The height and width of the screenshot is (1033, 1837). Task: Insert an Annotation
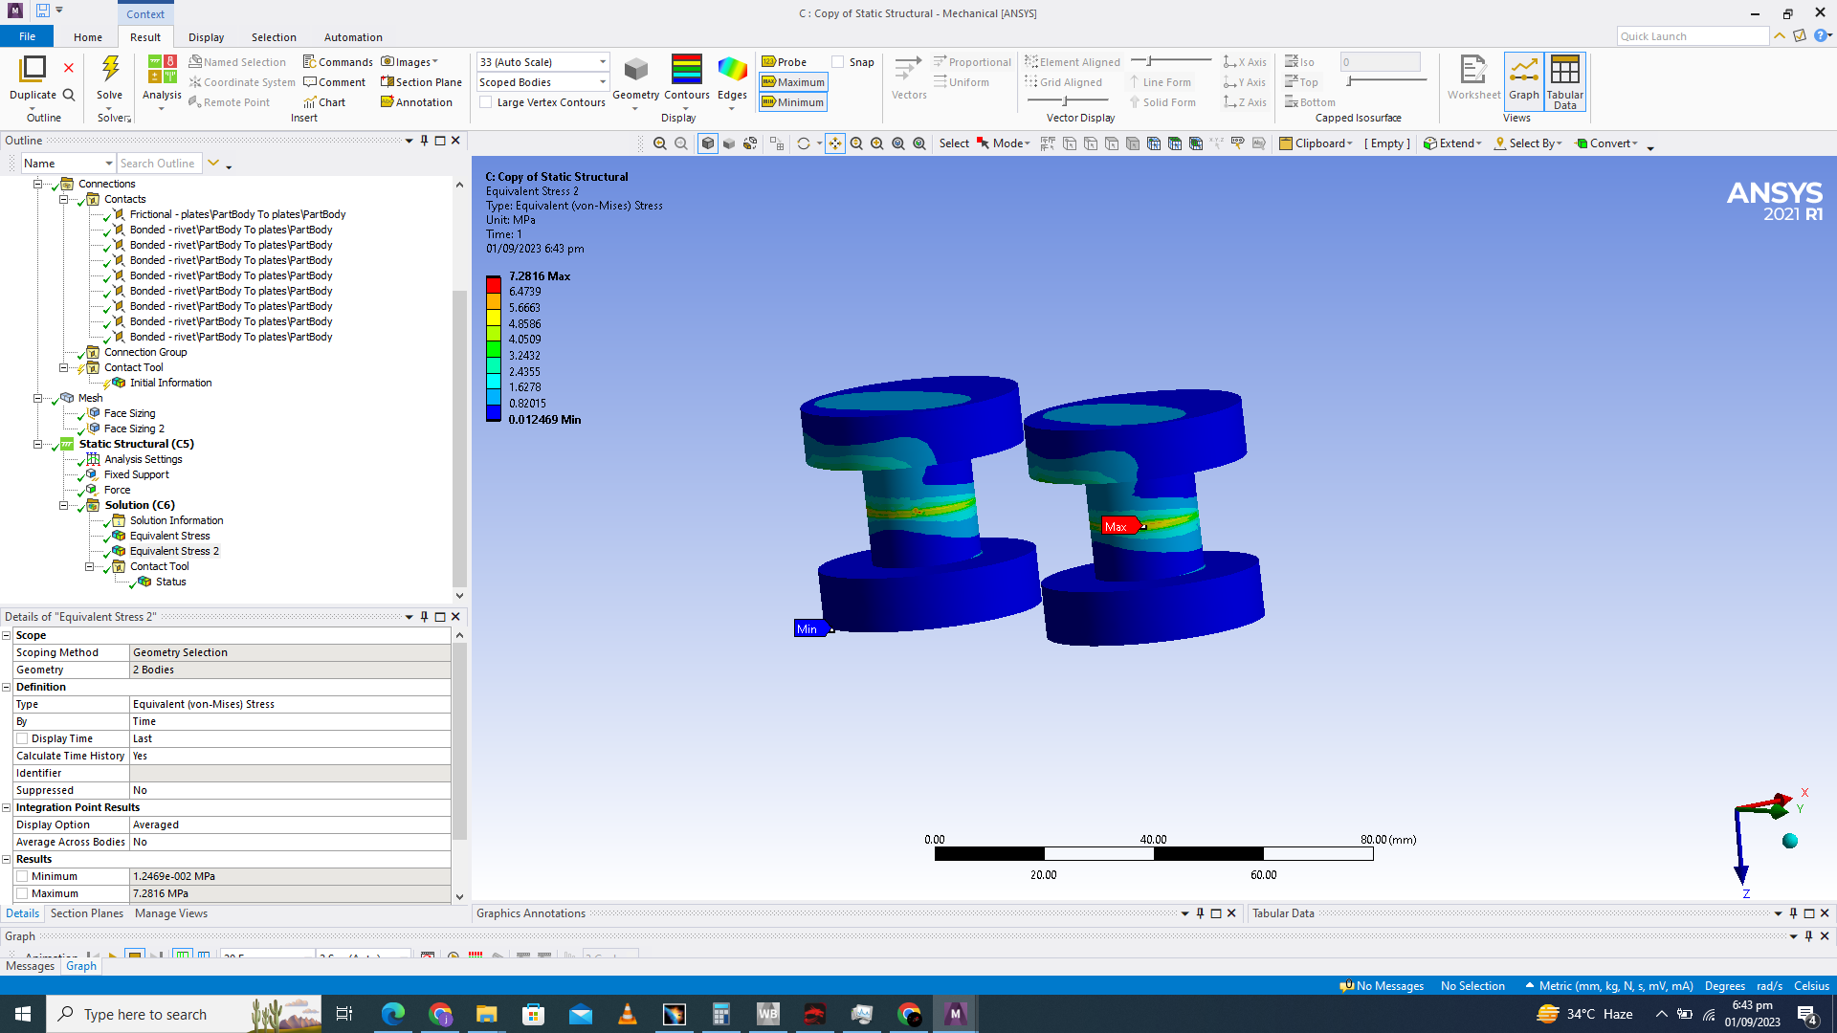pyautogui.click(x=416, y=102)
